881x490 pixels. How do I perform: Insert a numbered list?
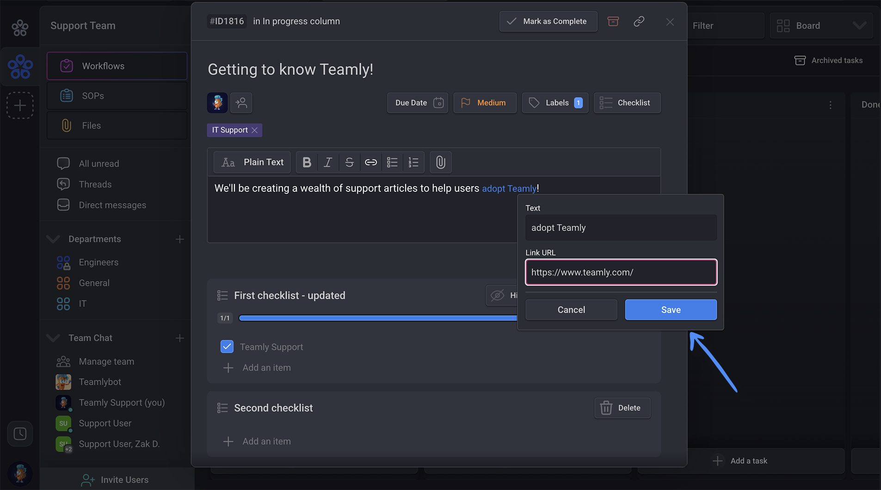pyautogui.click(x=413, y=162)
